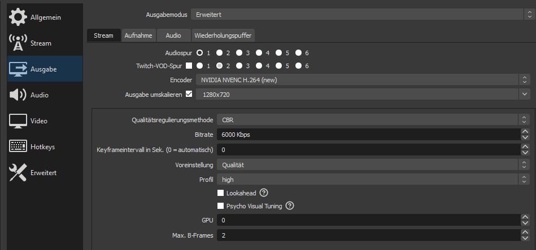Open Hotkeys section via keyboard icon
This screenshot has height=250, width=536.
[x=18, y=147]
